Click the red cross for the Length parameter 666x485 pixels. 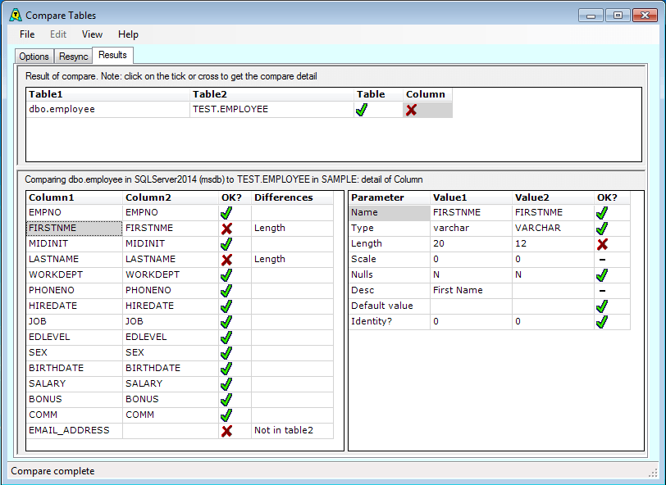coord(602,244)
